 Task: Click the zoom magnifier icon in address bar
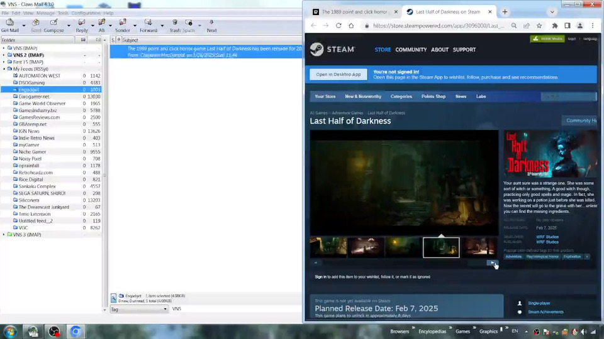tap(514, 26)
